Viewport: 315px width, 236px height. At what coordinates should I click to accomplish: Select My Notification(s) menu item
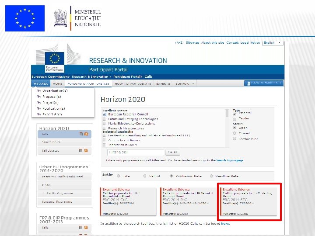(51, 108)
